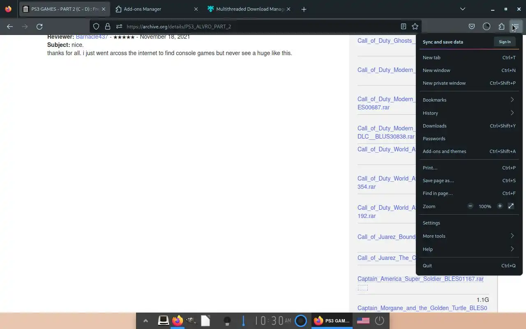Open the 354.rar Call of Duty link
Image resolution: width=526 pixels, height=329 pixels.
pos(367,187)
